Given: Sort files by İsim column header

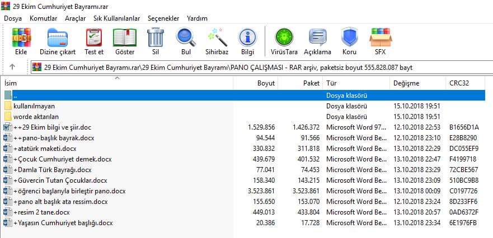Looking at the screenshot, I should pyautogui.click(x=11, y=83).
